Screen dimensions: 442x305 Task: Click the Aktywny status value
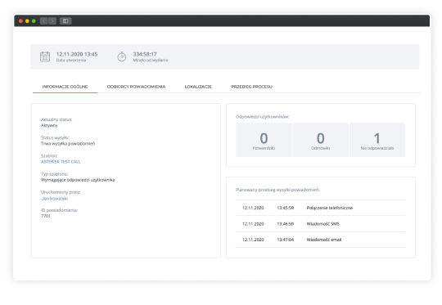point(49,126)
